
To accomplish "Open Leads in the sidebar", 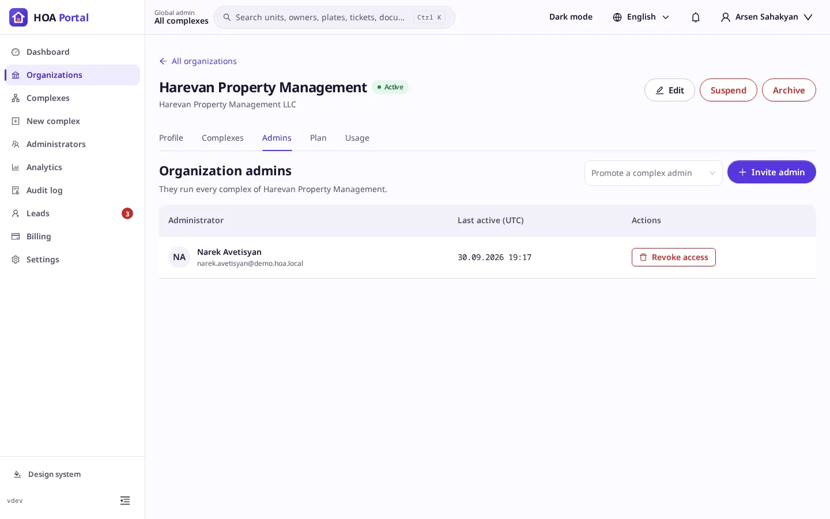I will click(72, 213).
